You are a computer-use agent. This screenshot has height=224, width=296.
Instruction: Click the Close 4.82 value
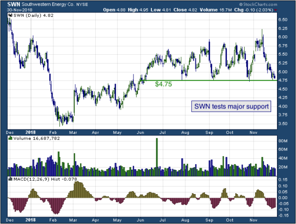(185, 10)
